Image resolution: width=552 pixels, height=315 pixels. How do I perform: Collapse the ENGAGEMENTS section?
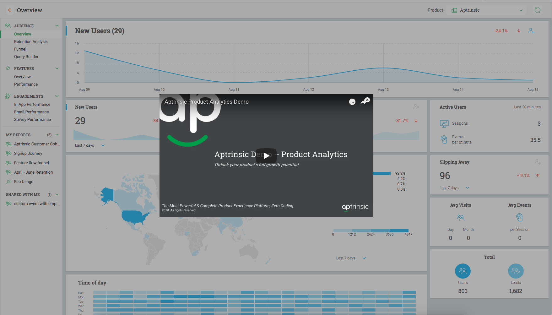pyautogui.click(x=57, y=96)
